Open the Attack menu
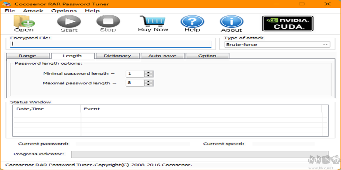341x170 pixels. click(x=33, y=11)
